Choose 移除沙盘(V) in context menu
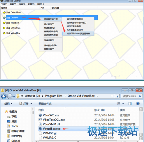Screen dimensions: 144x142 click(51, 49)
